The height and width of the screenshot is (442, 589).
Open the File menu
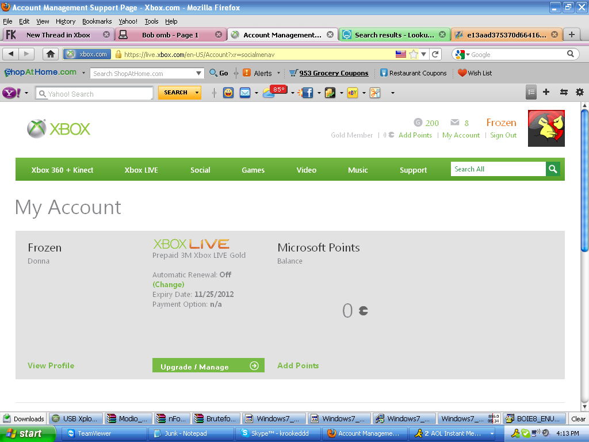pyautogui.click(x=7, y=21)
